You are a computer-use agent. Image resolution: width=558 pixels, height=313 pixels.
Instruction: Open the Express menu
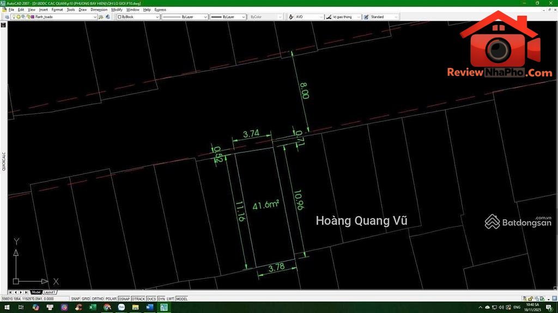tap(160, 10)
